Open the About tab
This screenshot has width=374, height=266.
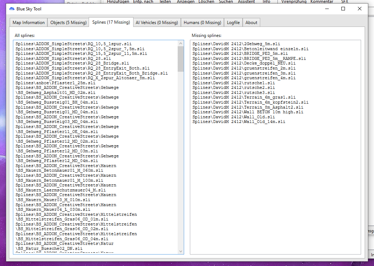point(251,23)
